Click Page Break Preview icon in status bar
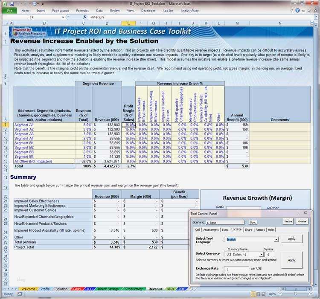The height and width of the screenshot is (299, 320). pos(263,294)
